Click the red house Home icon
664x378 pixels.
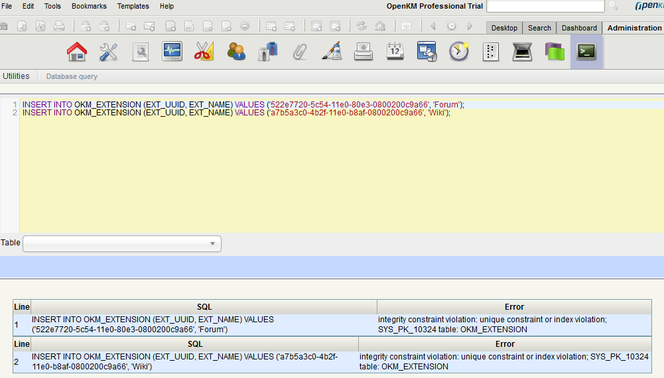pos(77,52)
